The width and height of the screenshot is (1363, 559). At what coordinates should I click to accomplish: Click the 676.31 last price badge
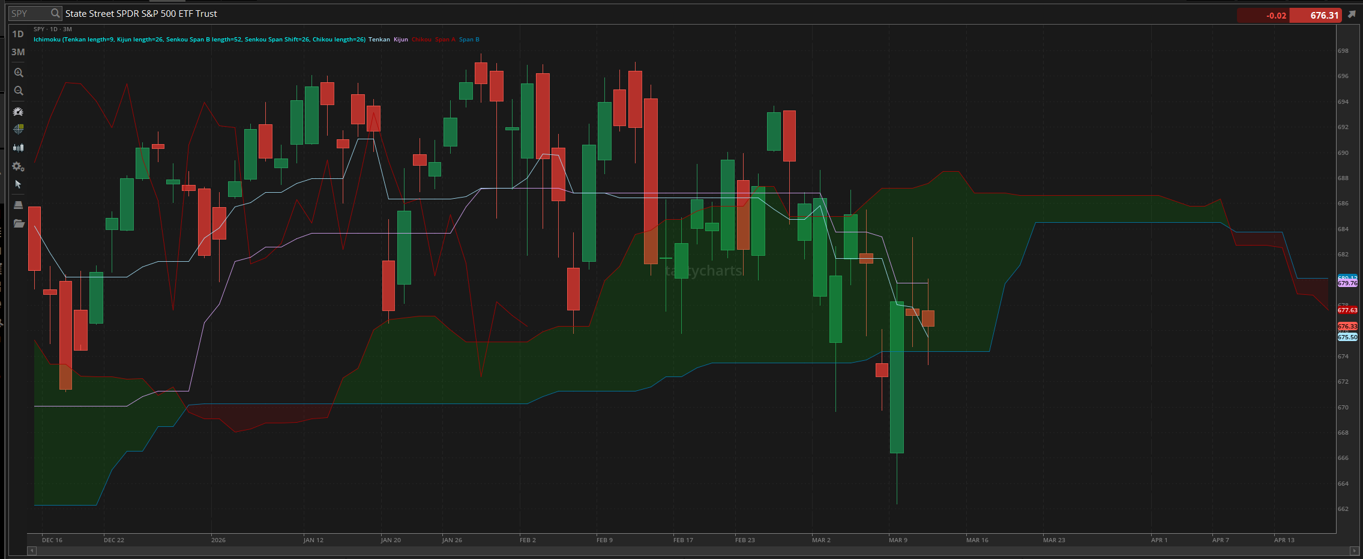(x=1315, y=16)
